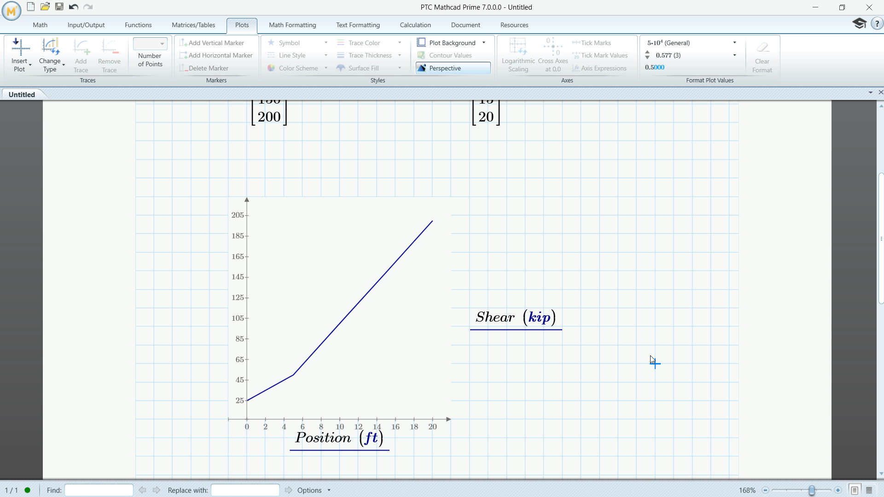Add a vertical marker to the plot
This screenshot has width=884, height=497.
coord(211,43)
